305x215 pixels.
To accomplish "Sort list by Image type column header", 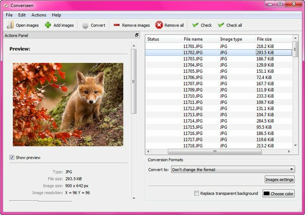I will 231,39.
